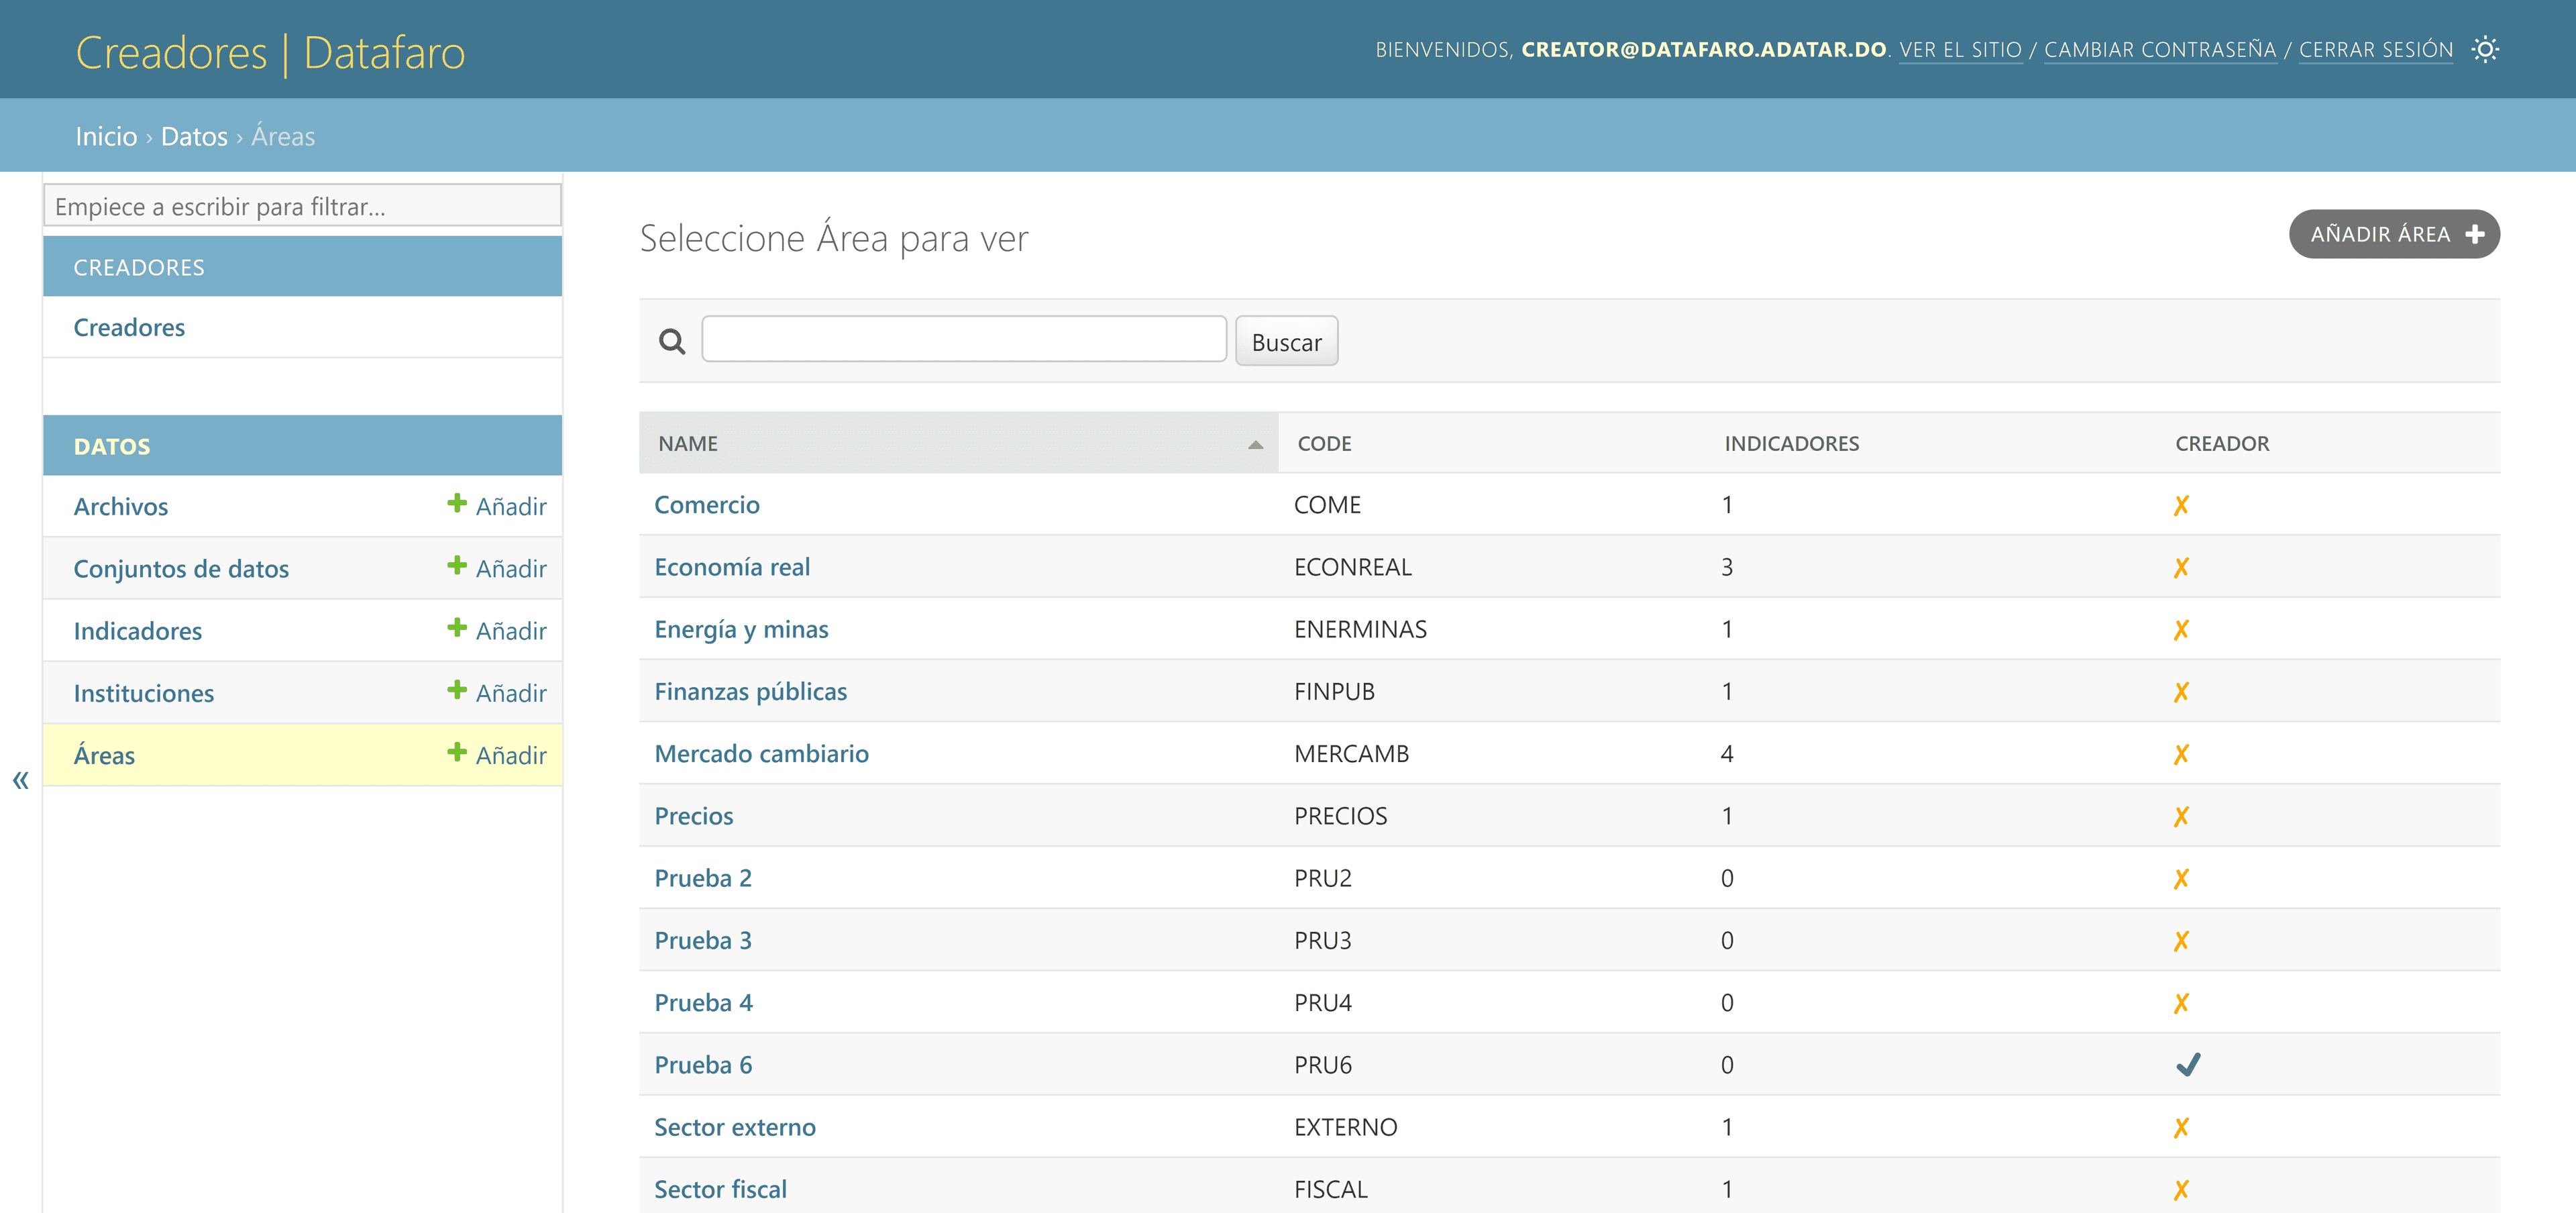Viewport: 2576px width, 1213px height.
Task: Toggle sort order arrow on NAME column
Action: pos(1255,445)
